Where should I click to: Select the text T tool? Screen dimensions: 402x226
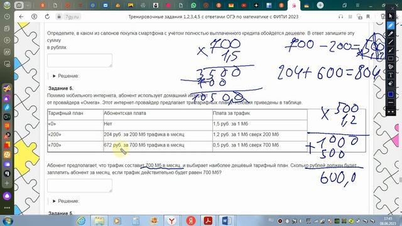(x=391, y=75)
